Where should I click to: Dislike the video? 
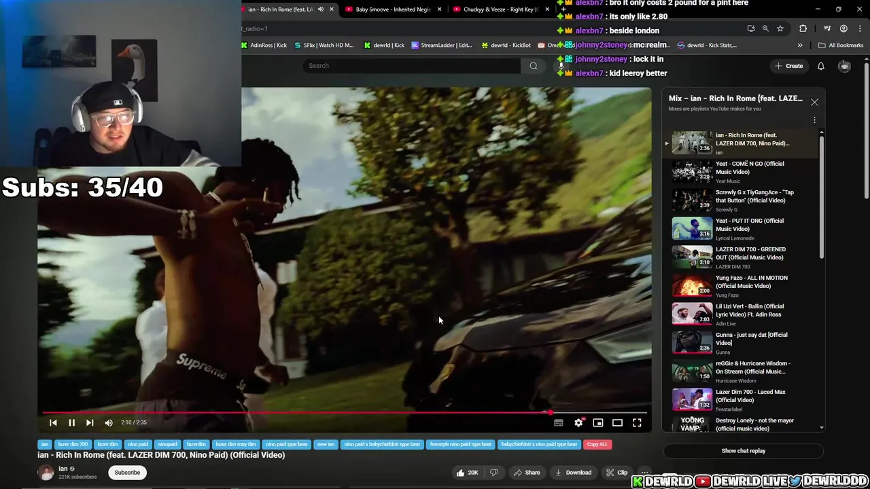(494, 473)
